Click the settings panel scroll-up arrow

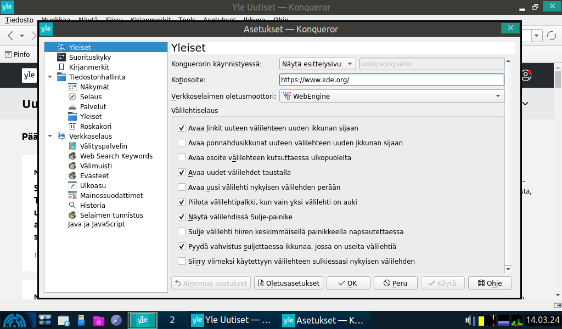[508, 61]
